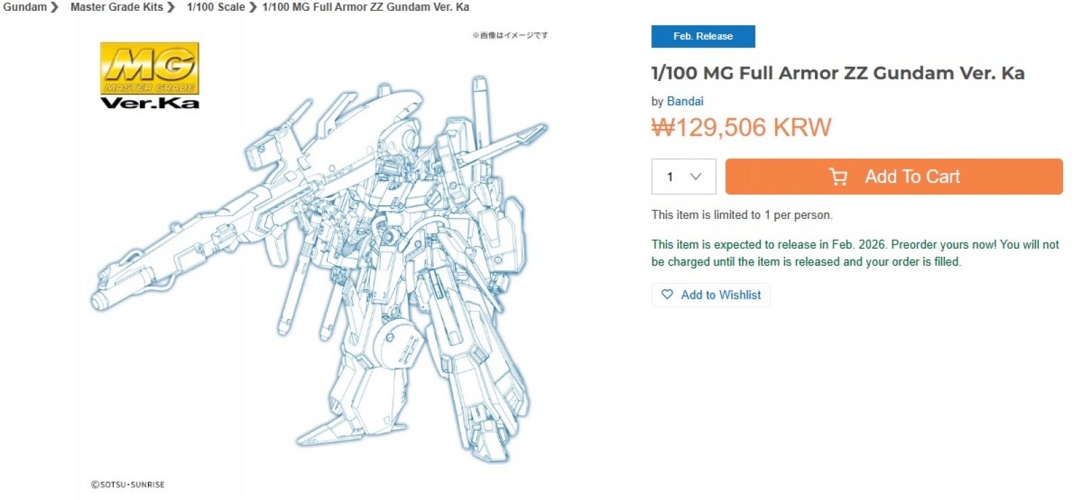This screenshot has width=1082, height=500.
Task: Click the chevron after Gundam breadcrumb
Action: click(x=55, y=7)
